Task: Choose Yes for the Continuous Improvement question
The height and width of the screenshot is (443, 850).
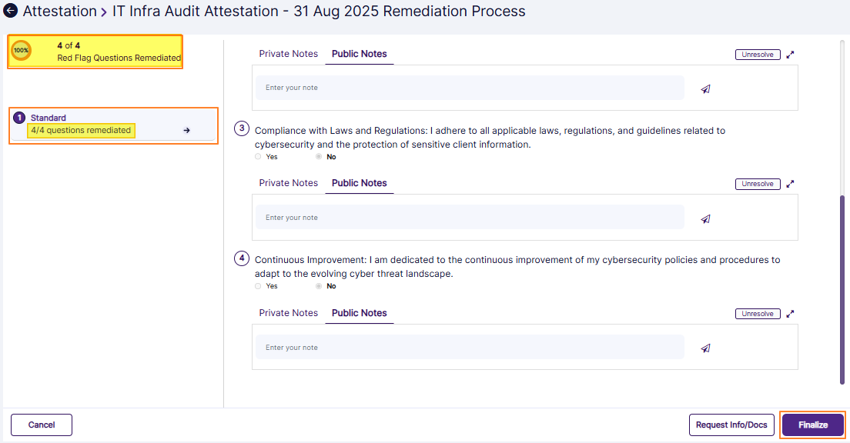Action: click(258, 285)
